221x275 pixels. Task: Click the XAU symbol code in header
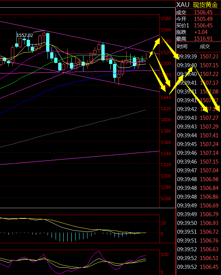(183, 5)
